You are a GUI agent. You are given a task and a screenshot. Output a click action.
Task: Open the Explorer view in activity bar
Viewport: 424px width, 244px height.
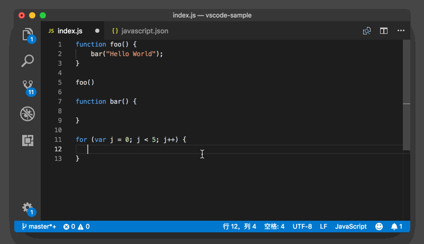[27, 35]
